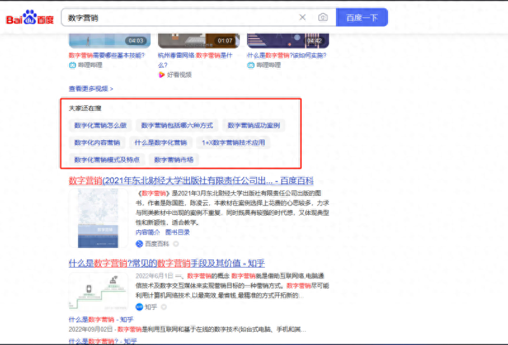The image size is (508, 345).
Task: Click the Baidu Baike source icon
Action: pos(140,244)
